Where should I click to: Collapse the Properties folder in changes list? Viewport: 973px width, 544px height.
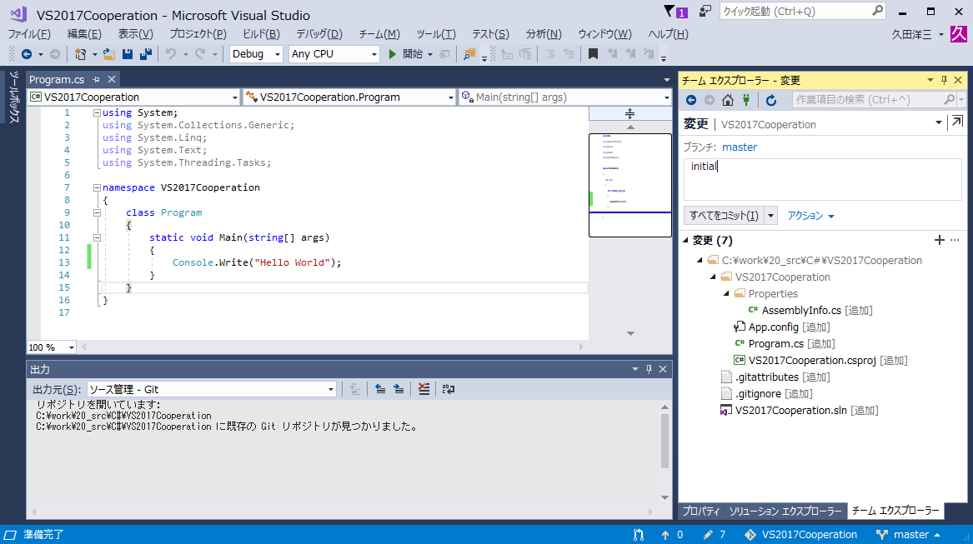(x=725, y=293)
